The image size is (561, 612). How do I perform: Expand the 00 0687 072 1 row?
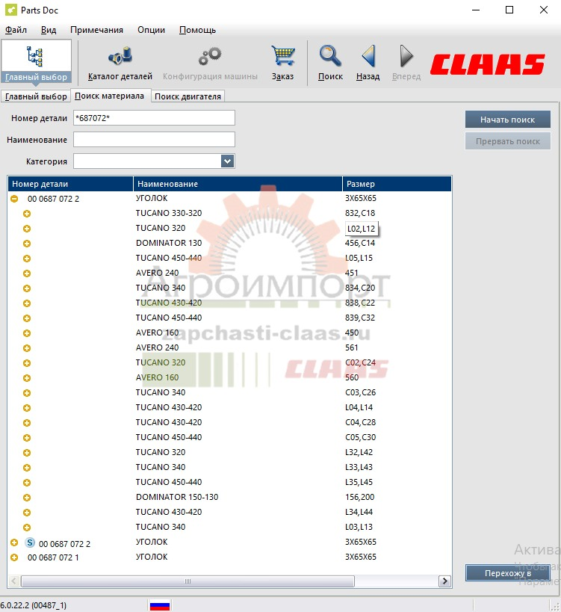click(x=14, y=557)
